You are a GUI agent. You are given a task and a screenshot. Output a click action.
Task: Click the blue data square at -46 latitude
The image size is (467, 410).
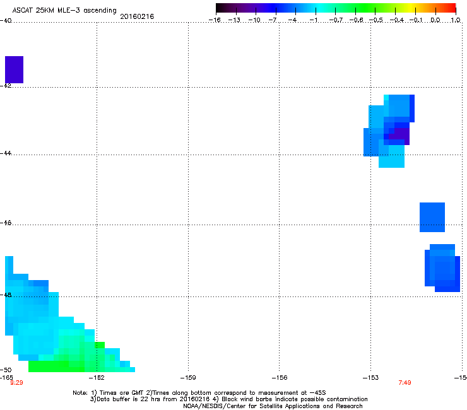pos(432,217)
